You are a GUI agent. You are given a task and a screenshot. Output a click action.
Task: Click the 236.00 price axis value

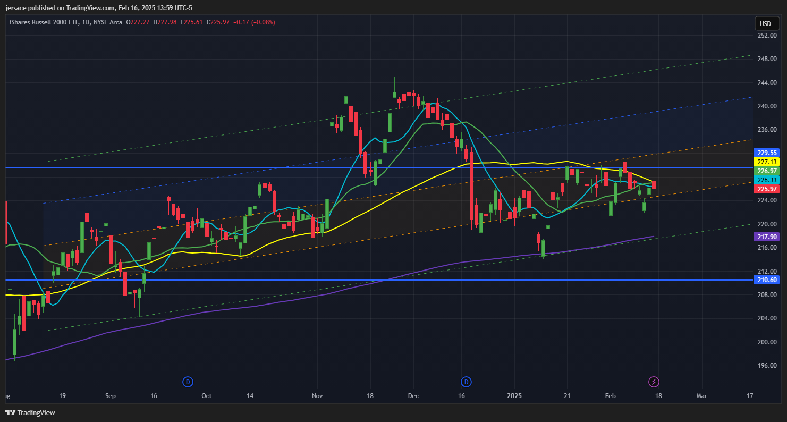767,130
